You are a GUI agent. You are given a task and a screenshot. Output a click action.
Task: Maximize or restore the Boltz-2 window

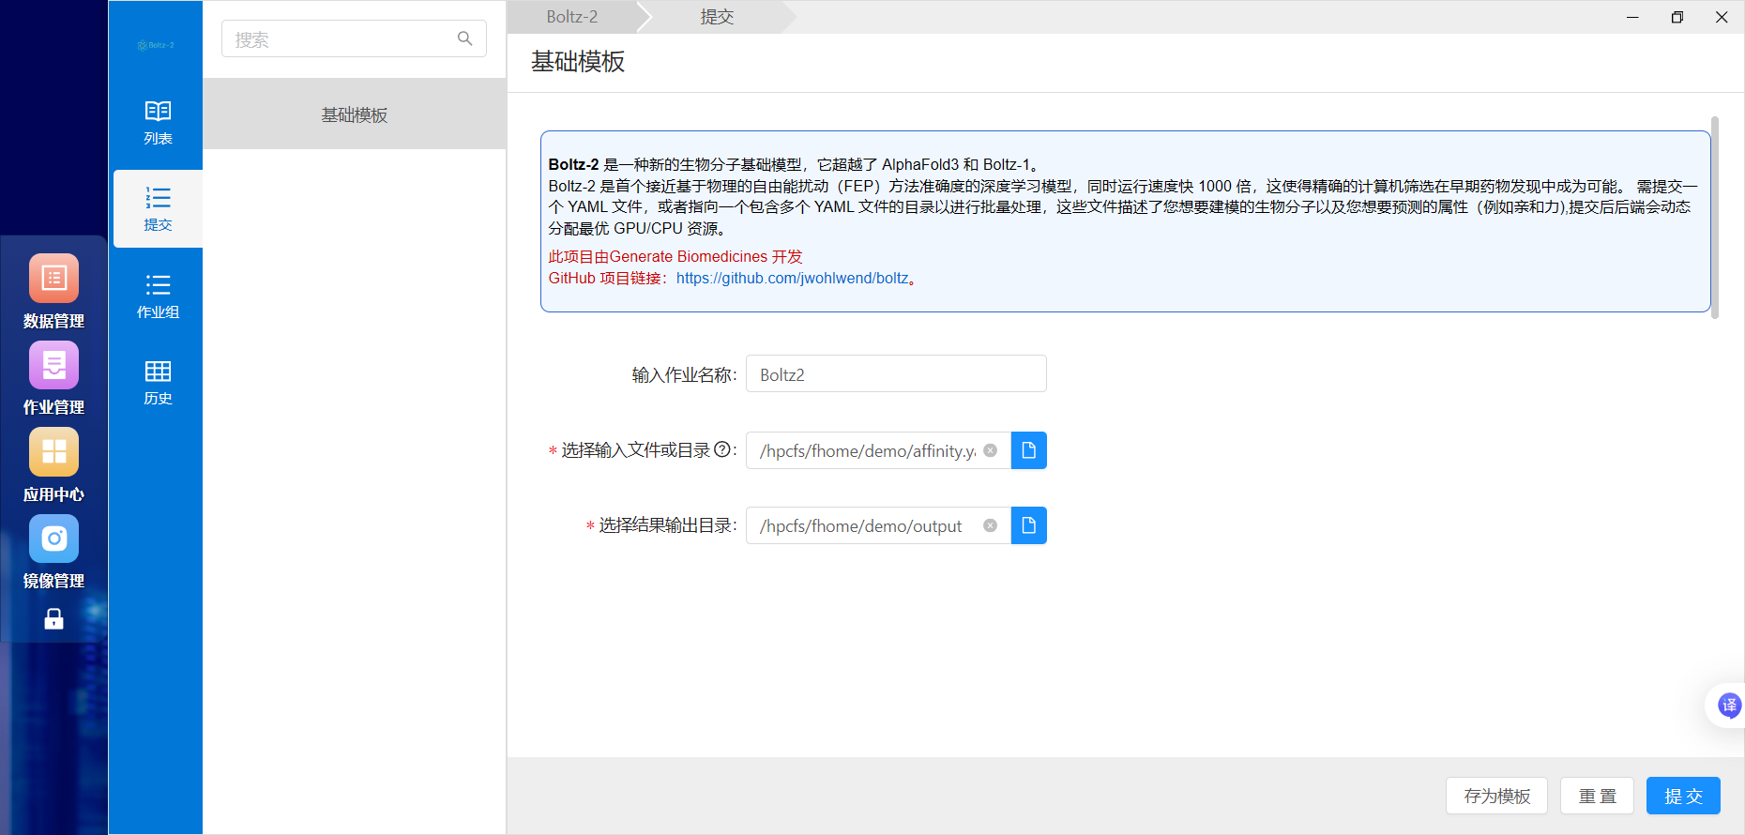point(1677,17)
